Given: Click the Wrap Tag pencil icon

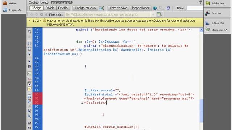Looking at the screenshot, I should (x=29, y=106).
